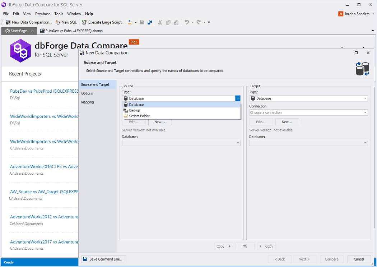377x267 pixels.
Task: Click Copy target to source button
Action: pyautogui.click(x=266, y=246)
